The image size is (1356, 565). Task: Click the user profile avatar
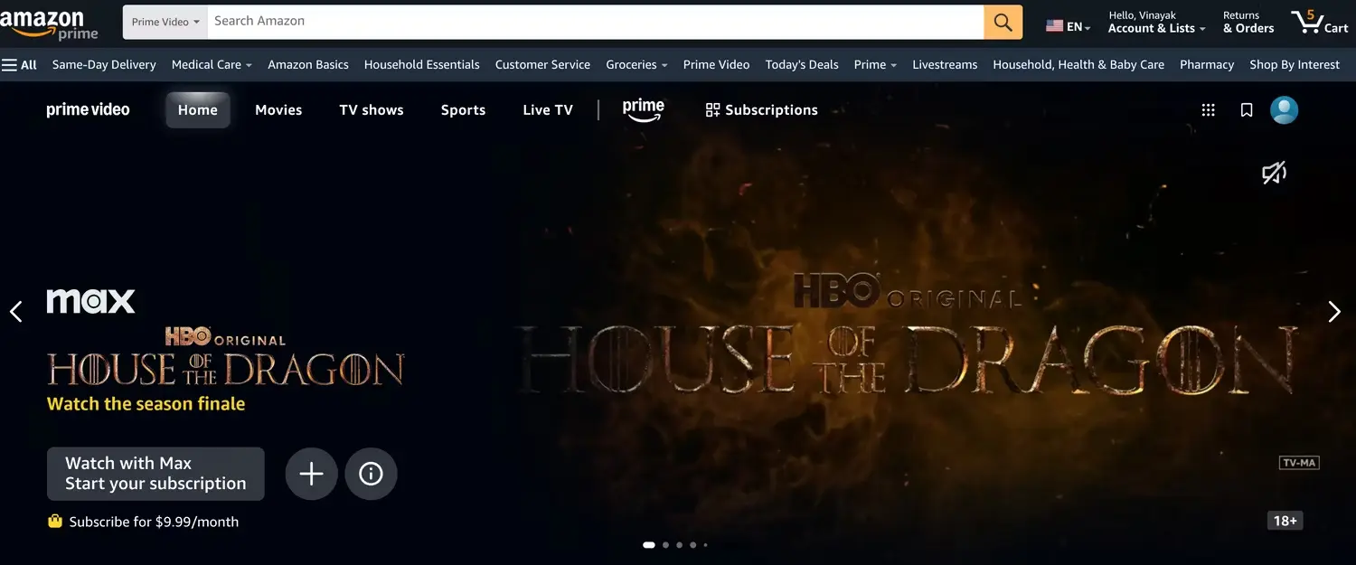click(x=1284, y=110)
